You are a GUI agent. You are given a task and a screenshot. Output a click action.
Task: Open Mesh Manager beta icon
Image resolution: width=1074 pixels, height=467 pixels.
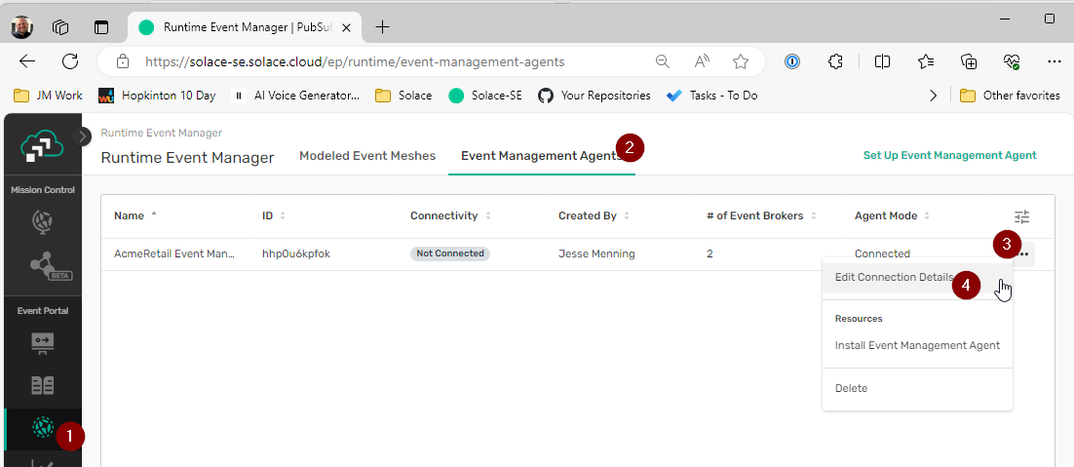click(x=42, y=264)
